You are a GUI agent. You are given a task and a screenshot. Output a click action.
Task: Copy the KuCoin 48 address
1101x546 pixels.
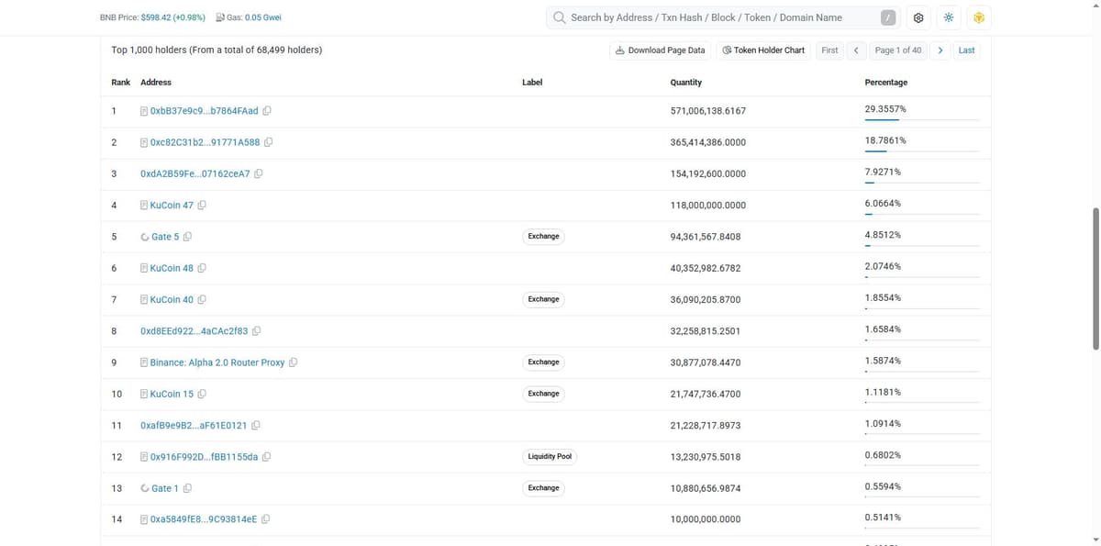(202, 268)
